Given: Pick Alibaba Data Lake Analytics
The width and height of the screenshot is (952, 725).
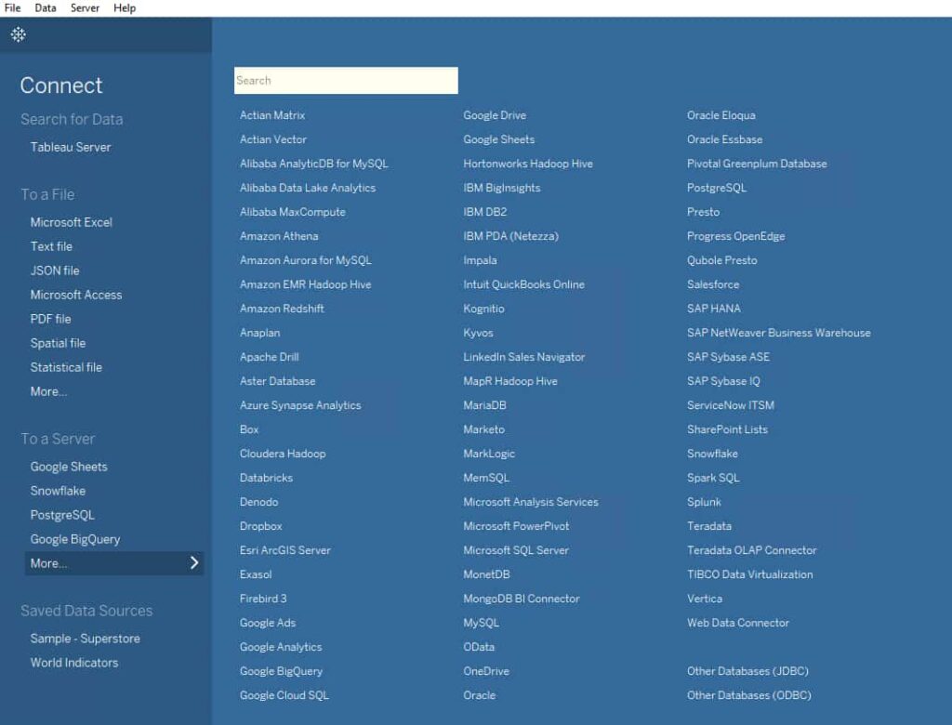Looking at the screenshot, I should (308, 189).
